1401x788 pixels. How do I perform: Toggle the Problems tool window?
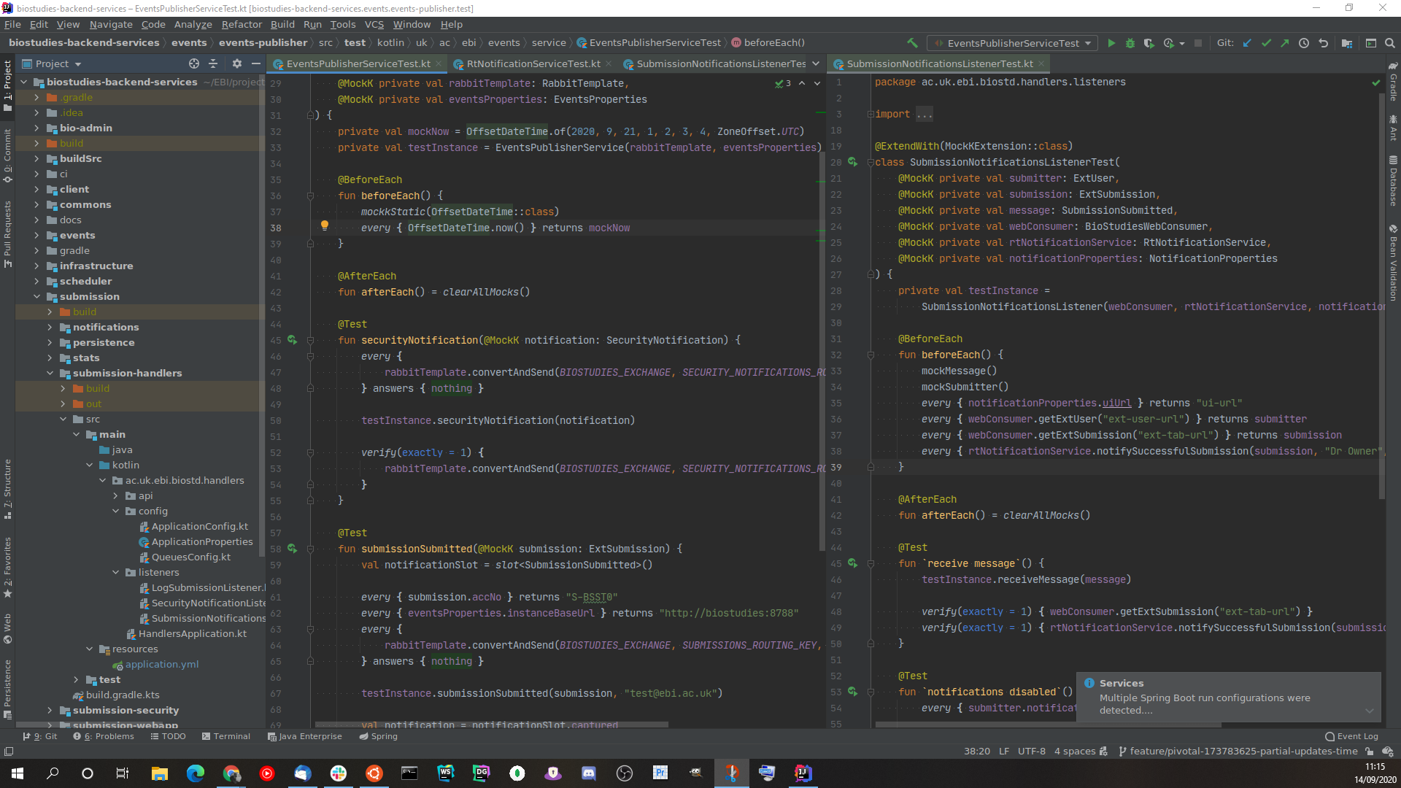103,736
